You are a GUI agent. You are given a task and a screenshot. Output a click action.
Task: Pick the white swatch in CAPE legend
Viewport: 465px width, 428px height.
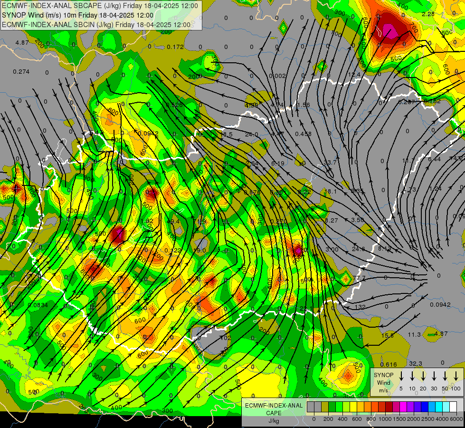(453, 407)
